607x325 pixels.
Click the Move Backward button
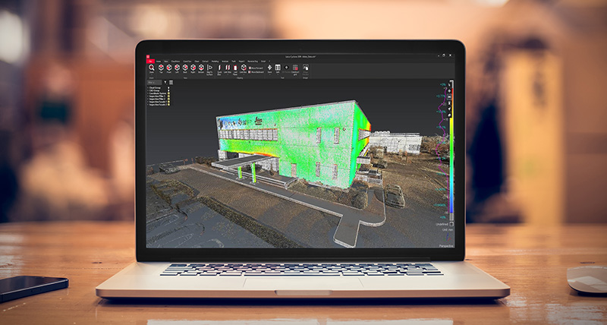(x=257, y=71)
